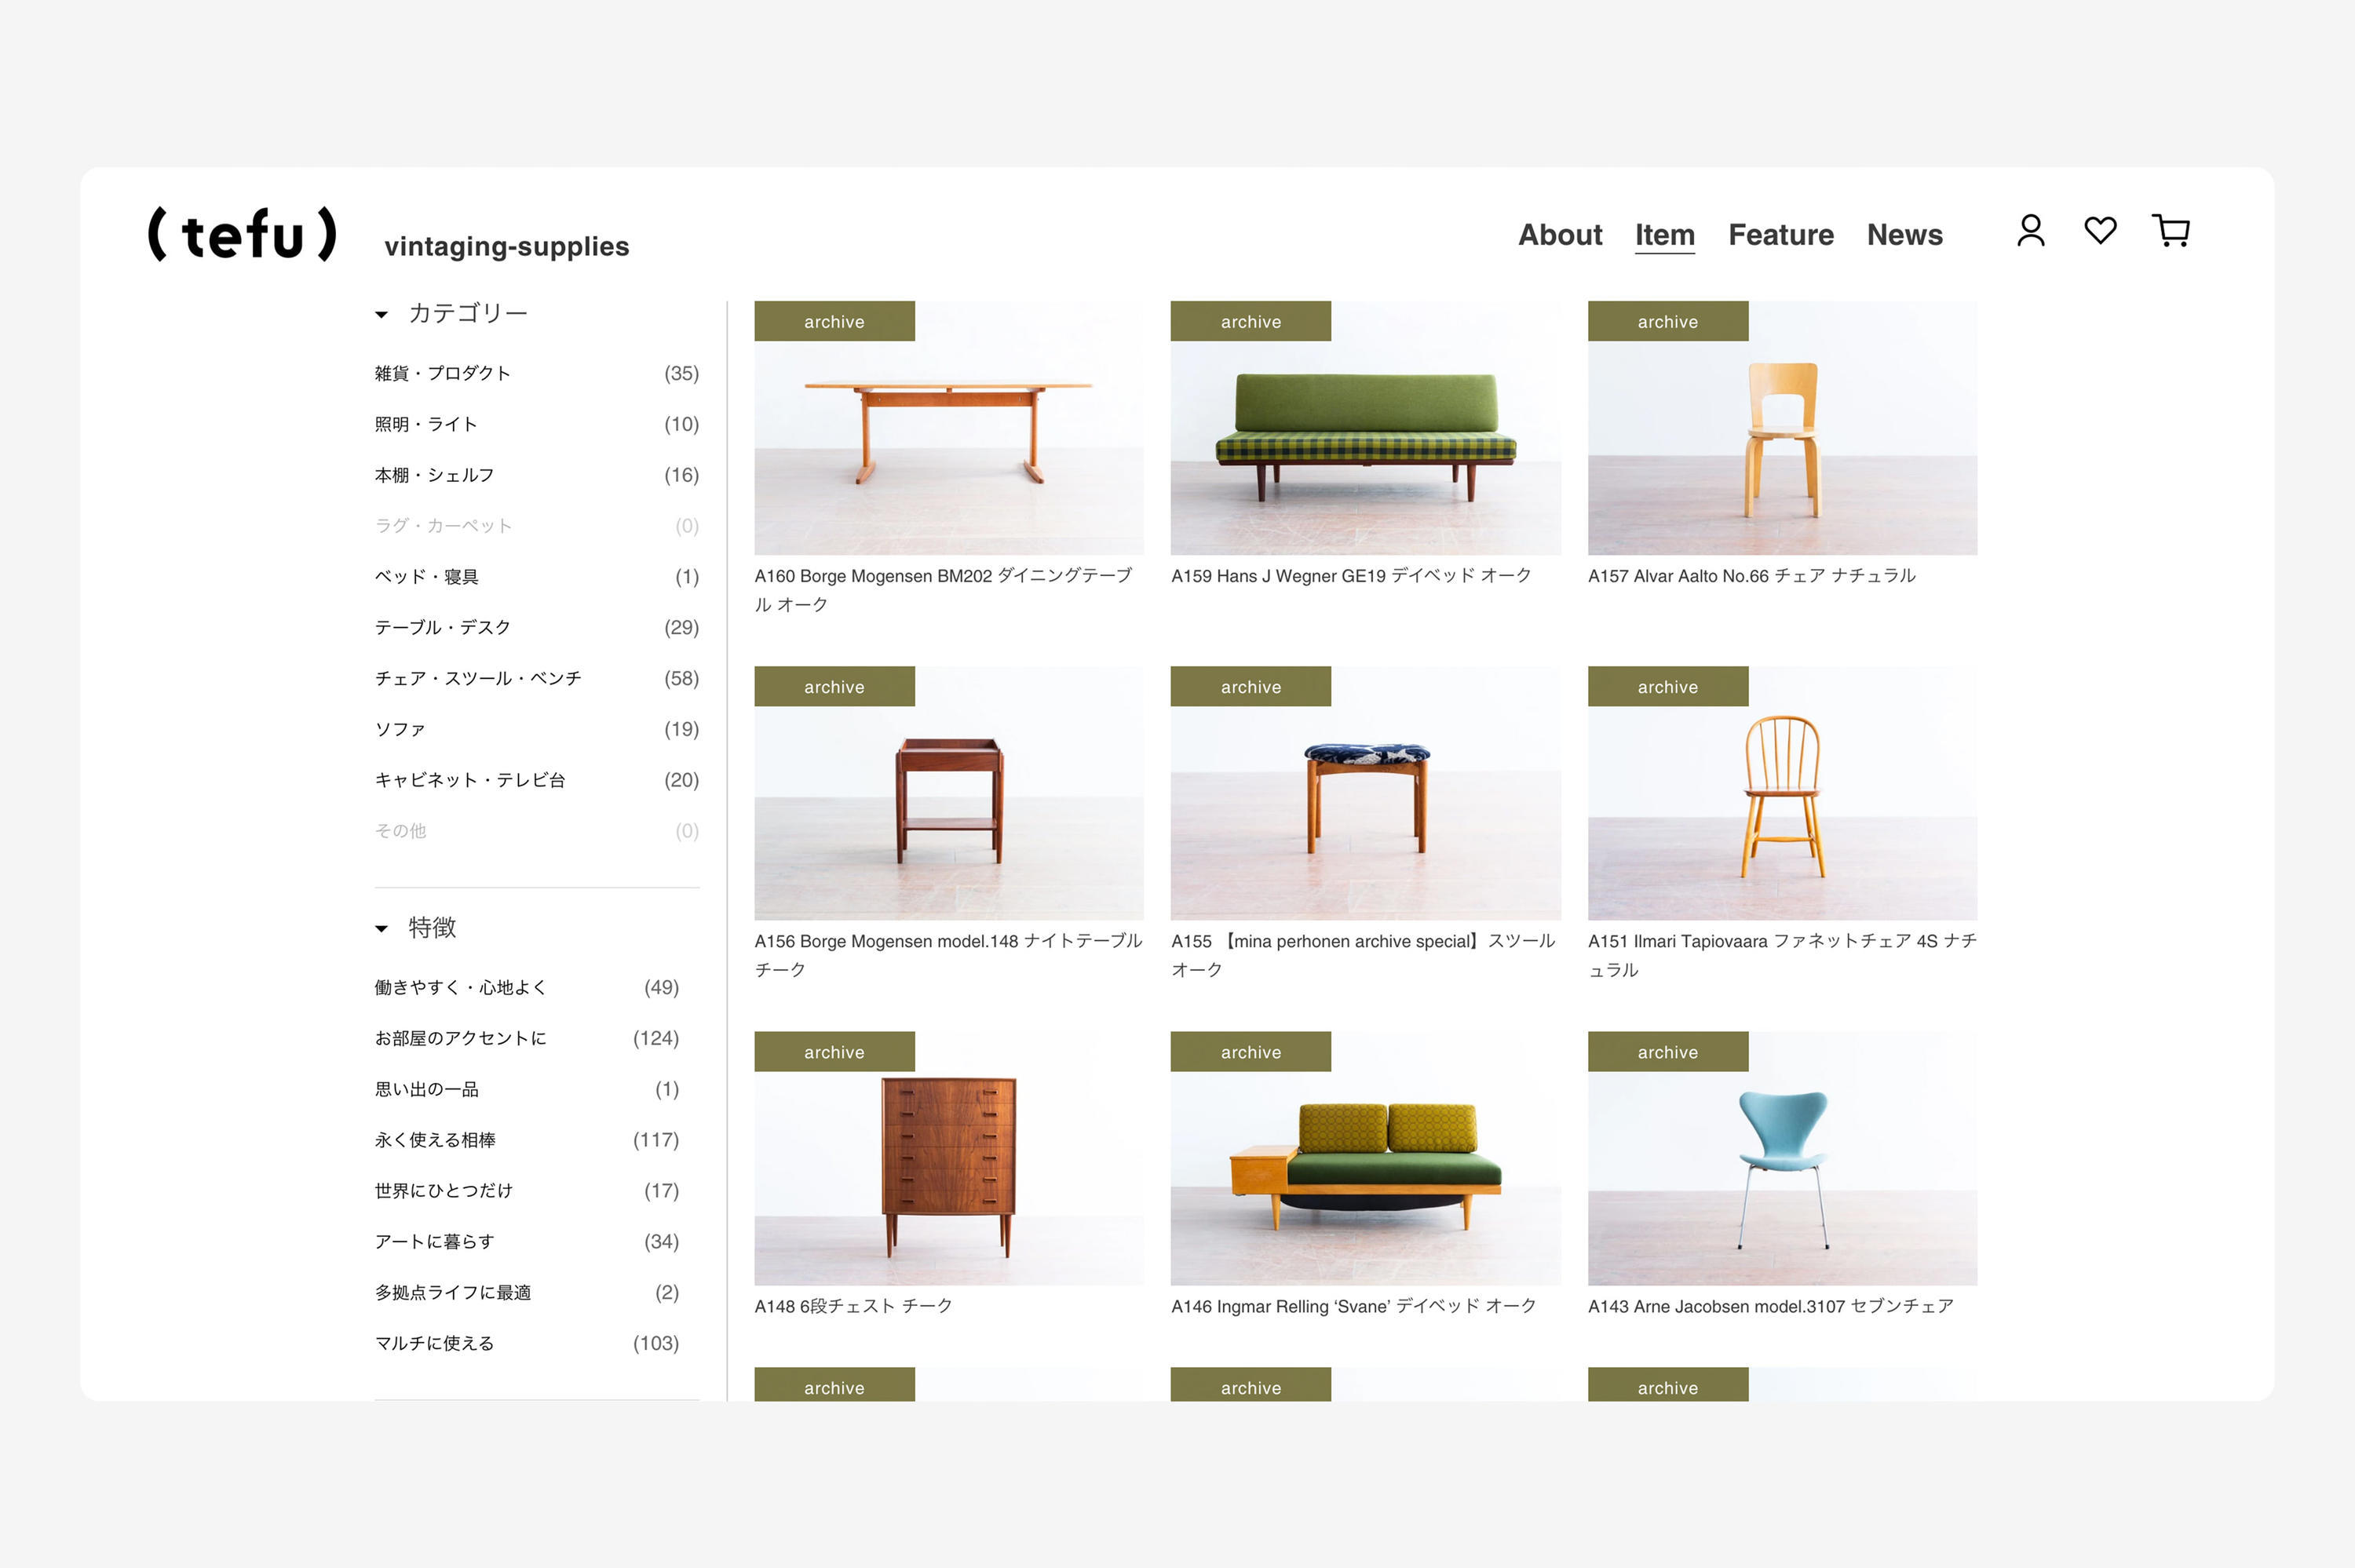Click the A157 Alvar Aalto No.66 title
The height and width of the screenshot is (1568, 2355).
(1752, 576)
